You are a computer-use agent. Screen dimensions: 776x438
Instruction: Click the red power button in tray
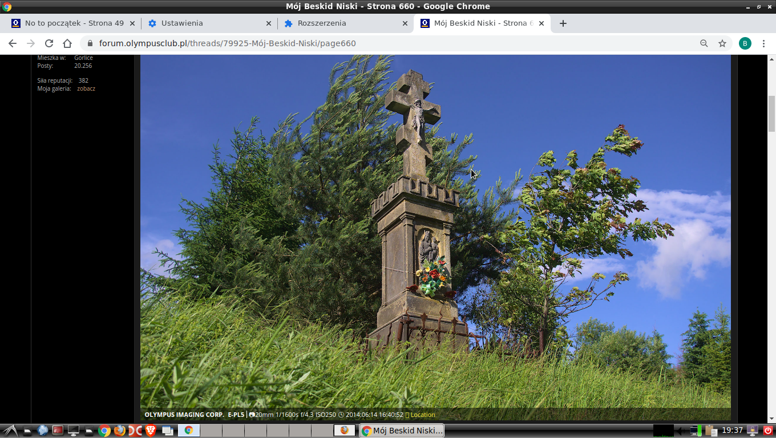pyautogui.click(x=768, y=431)
